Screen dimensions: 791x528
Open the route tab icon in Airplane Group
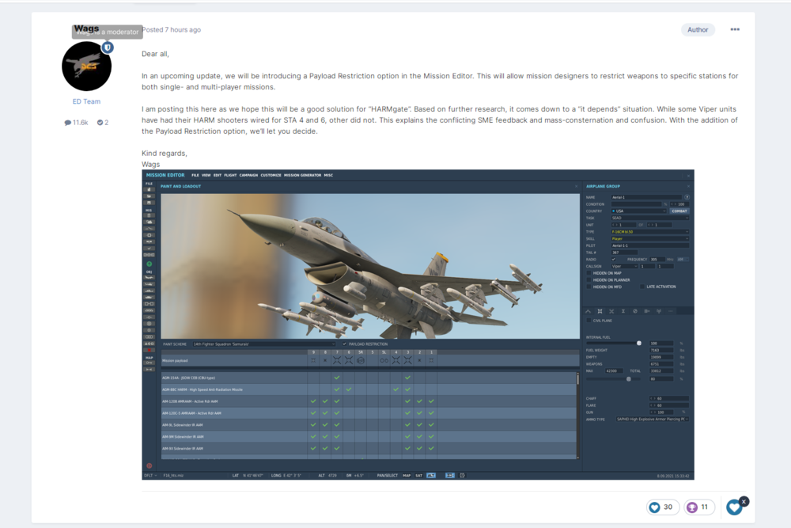point(588,311)
